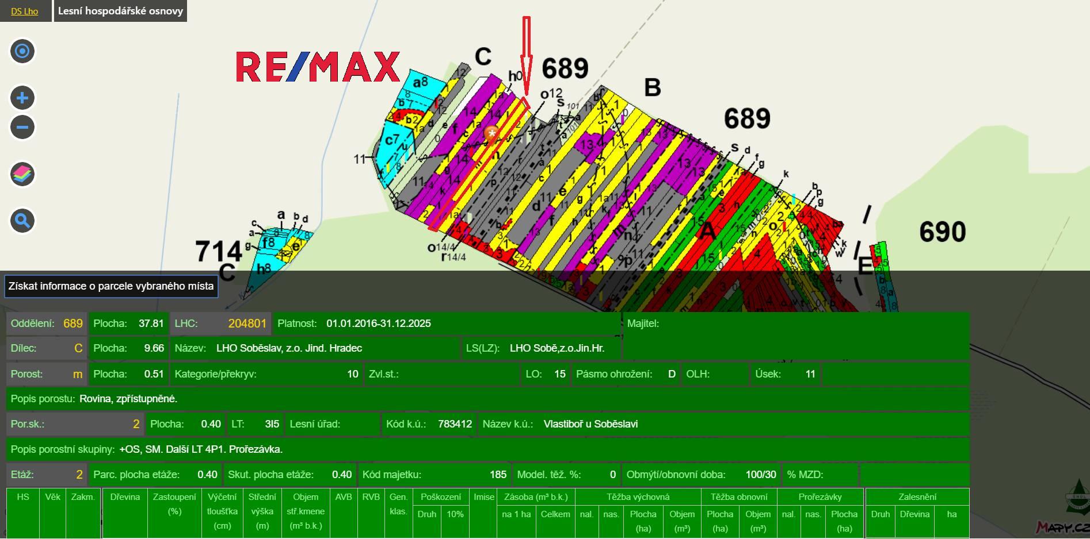The image size is (1090, 539).
Task: Click the LT value 3I5
Action: 272,424
